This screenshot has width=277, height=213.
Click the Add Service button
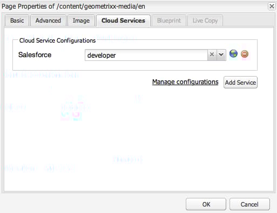click(240, 83)
